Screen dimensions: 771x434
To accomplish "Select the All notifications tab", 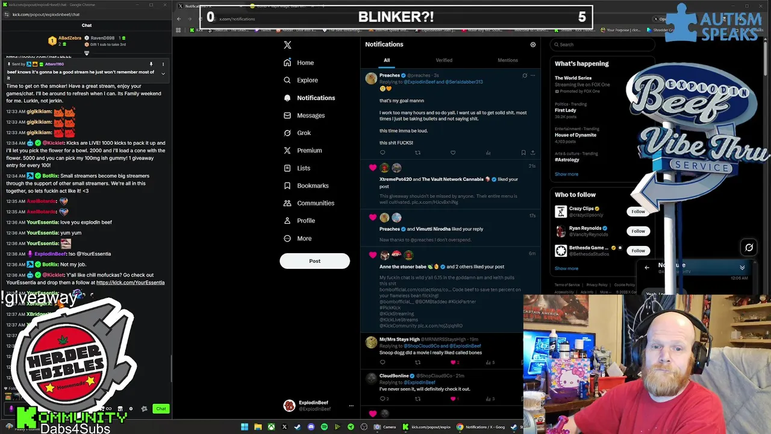I will pyautogui.click(x=387, y=60).
